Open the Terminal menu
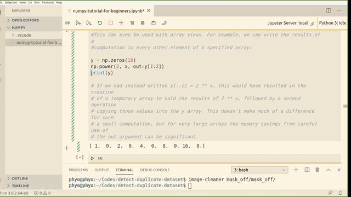Viewport: 351px width, 197px height. 48,2
